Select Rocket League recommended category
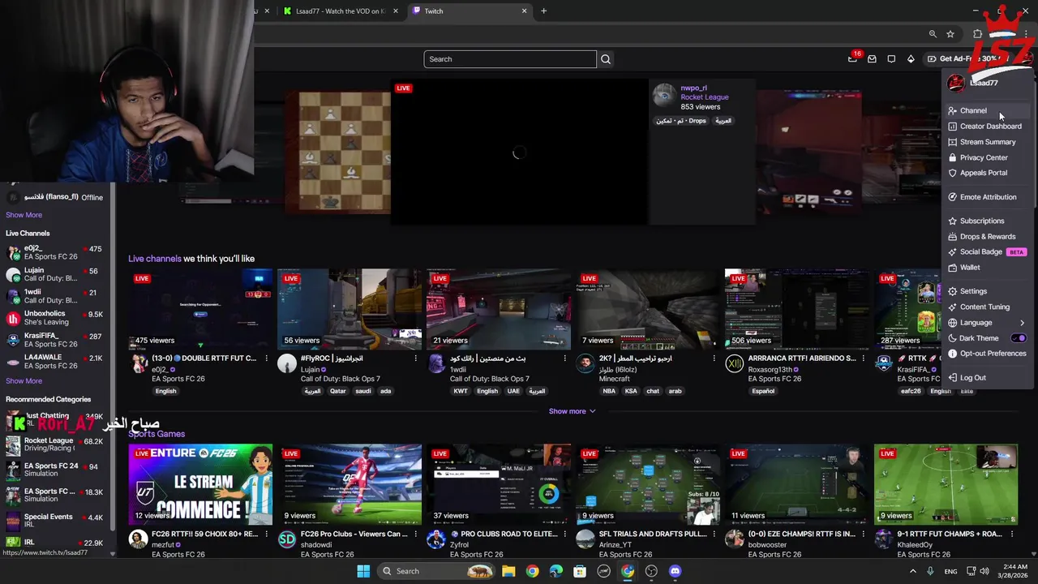The image size is (1038, 584). [x=55, y=444]
